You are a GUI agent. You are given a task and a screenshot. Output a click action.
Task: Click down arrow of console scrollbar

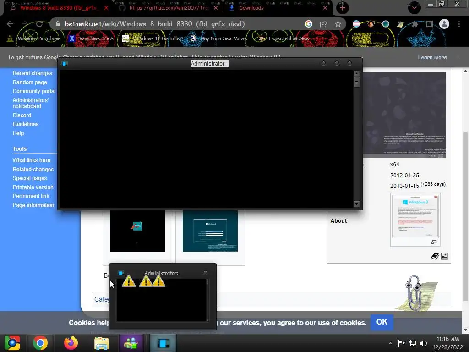coord(356,204)
